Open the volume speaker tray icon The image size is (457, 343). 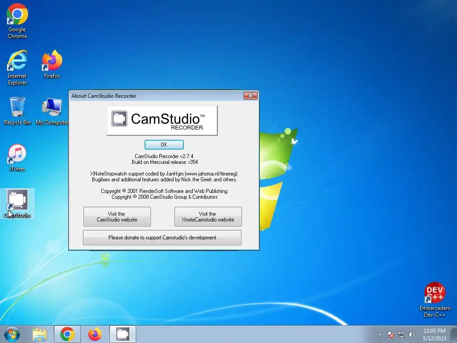pyautogui.click(x=412, y=335)
